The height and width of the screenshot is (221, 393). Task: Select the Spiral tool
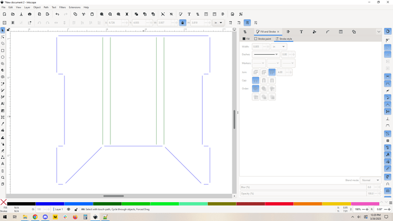point(3,77)
